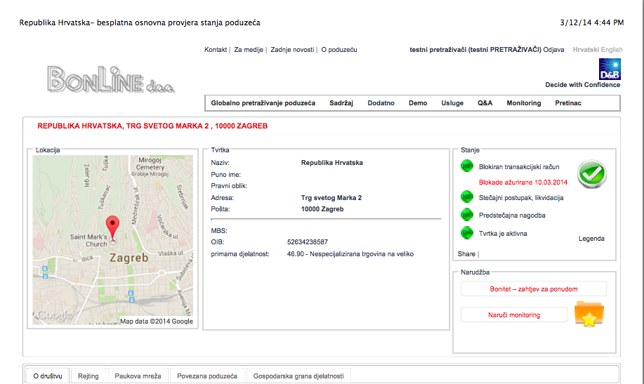Click the large green checkmark status icon

coord(591,174)
